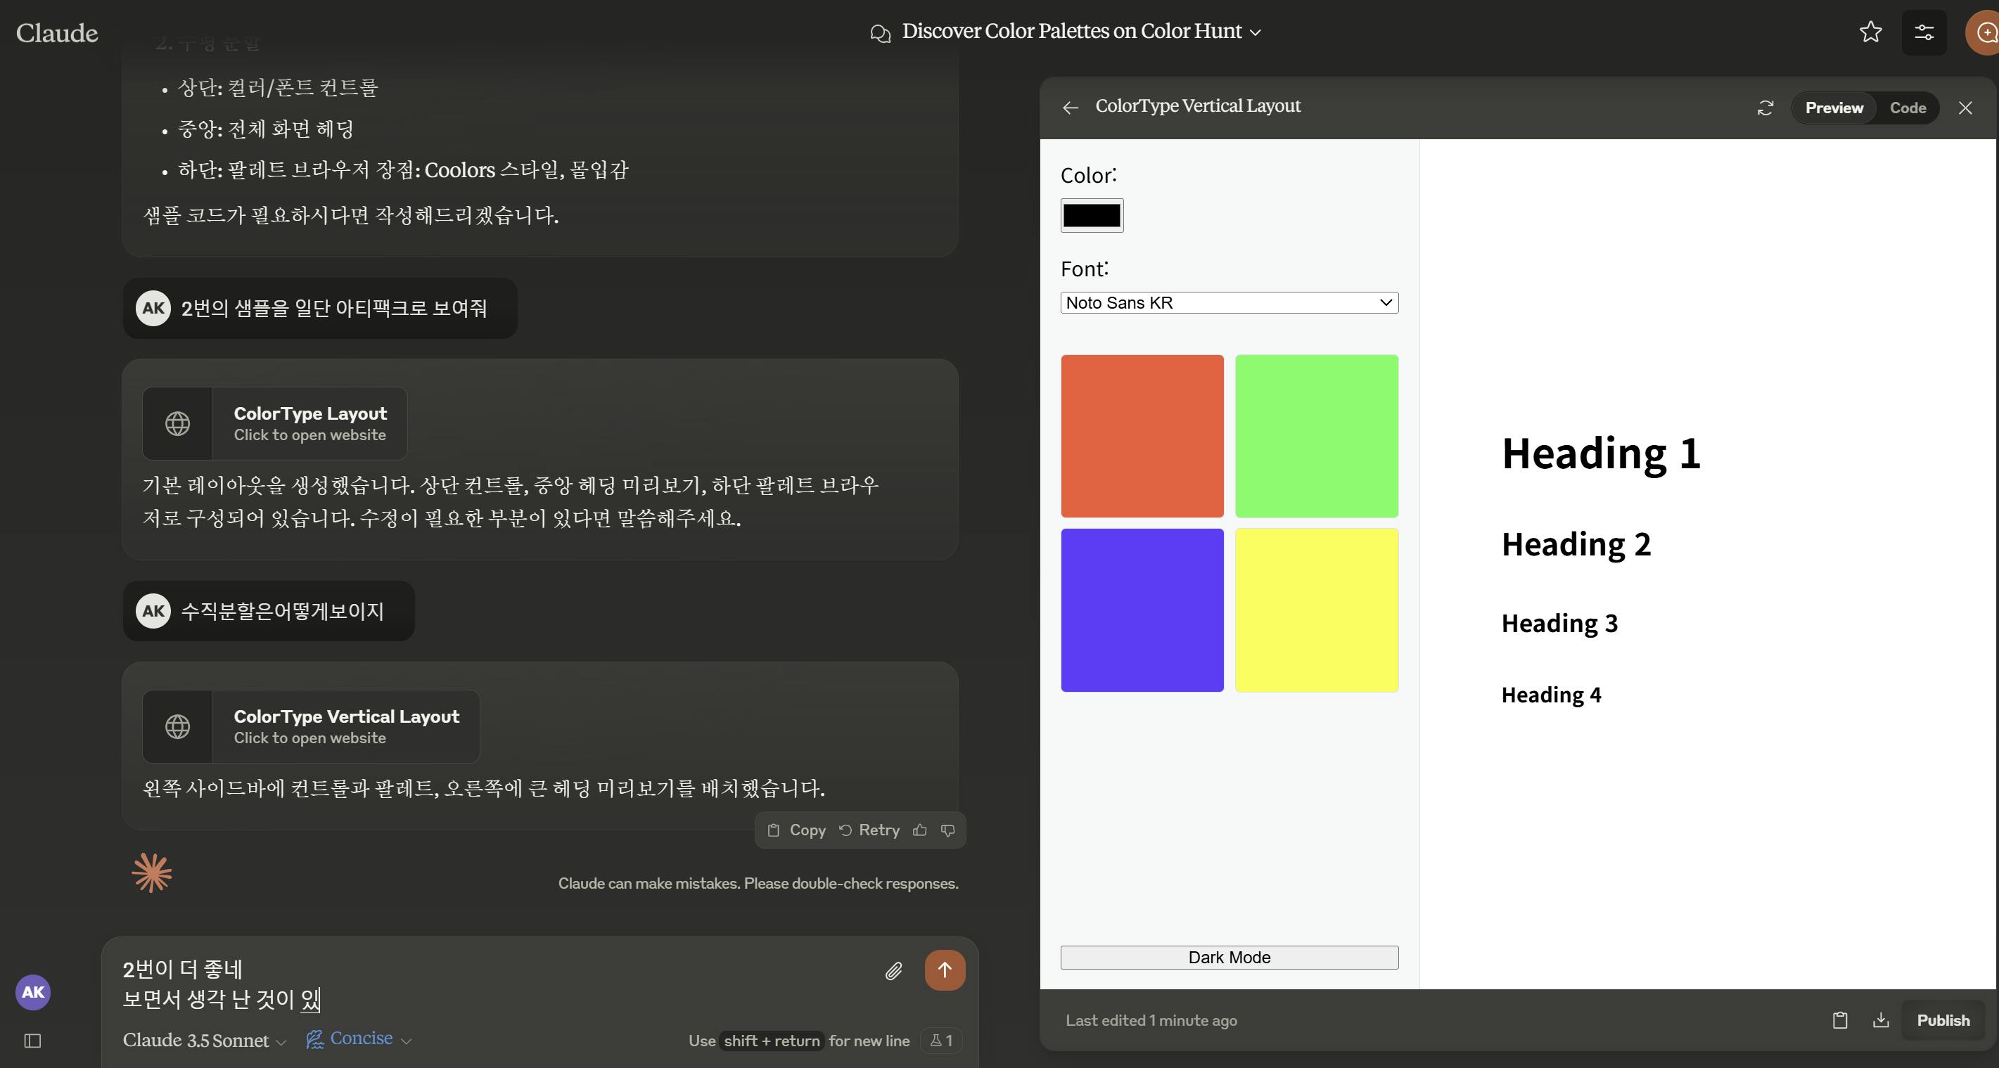Toggle the left sidebar panel
Screen dimensions: 1999x1068
pos(32,1041)
